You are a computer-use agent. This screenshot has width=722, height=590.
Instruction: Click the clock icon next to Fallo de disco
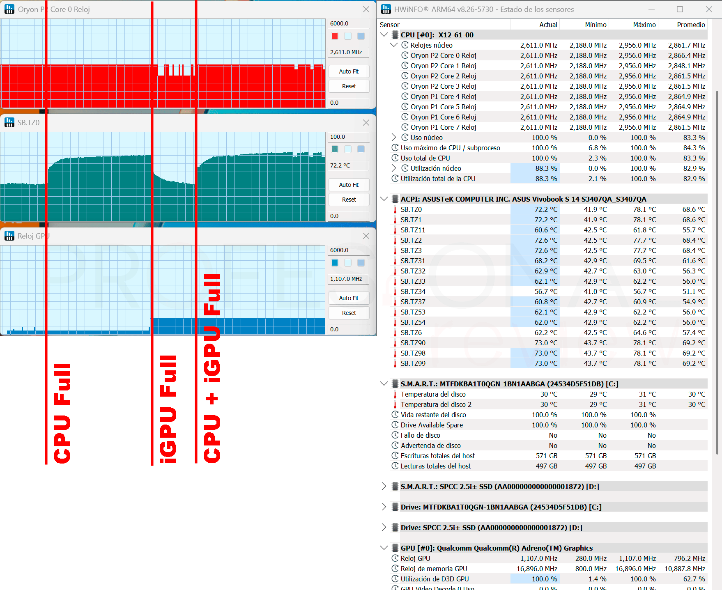click(395, 435)
